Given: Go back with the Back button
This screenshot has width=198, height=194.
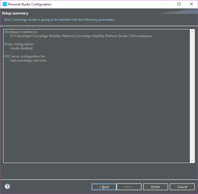Looking at the screenshot, I should pyautogui.click(x=104, y=187).
